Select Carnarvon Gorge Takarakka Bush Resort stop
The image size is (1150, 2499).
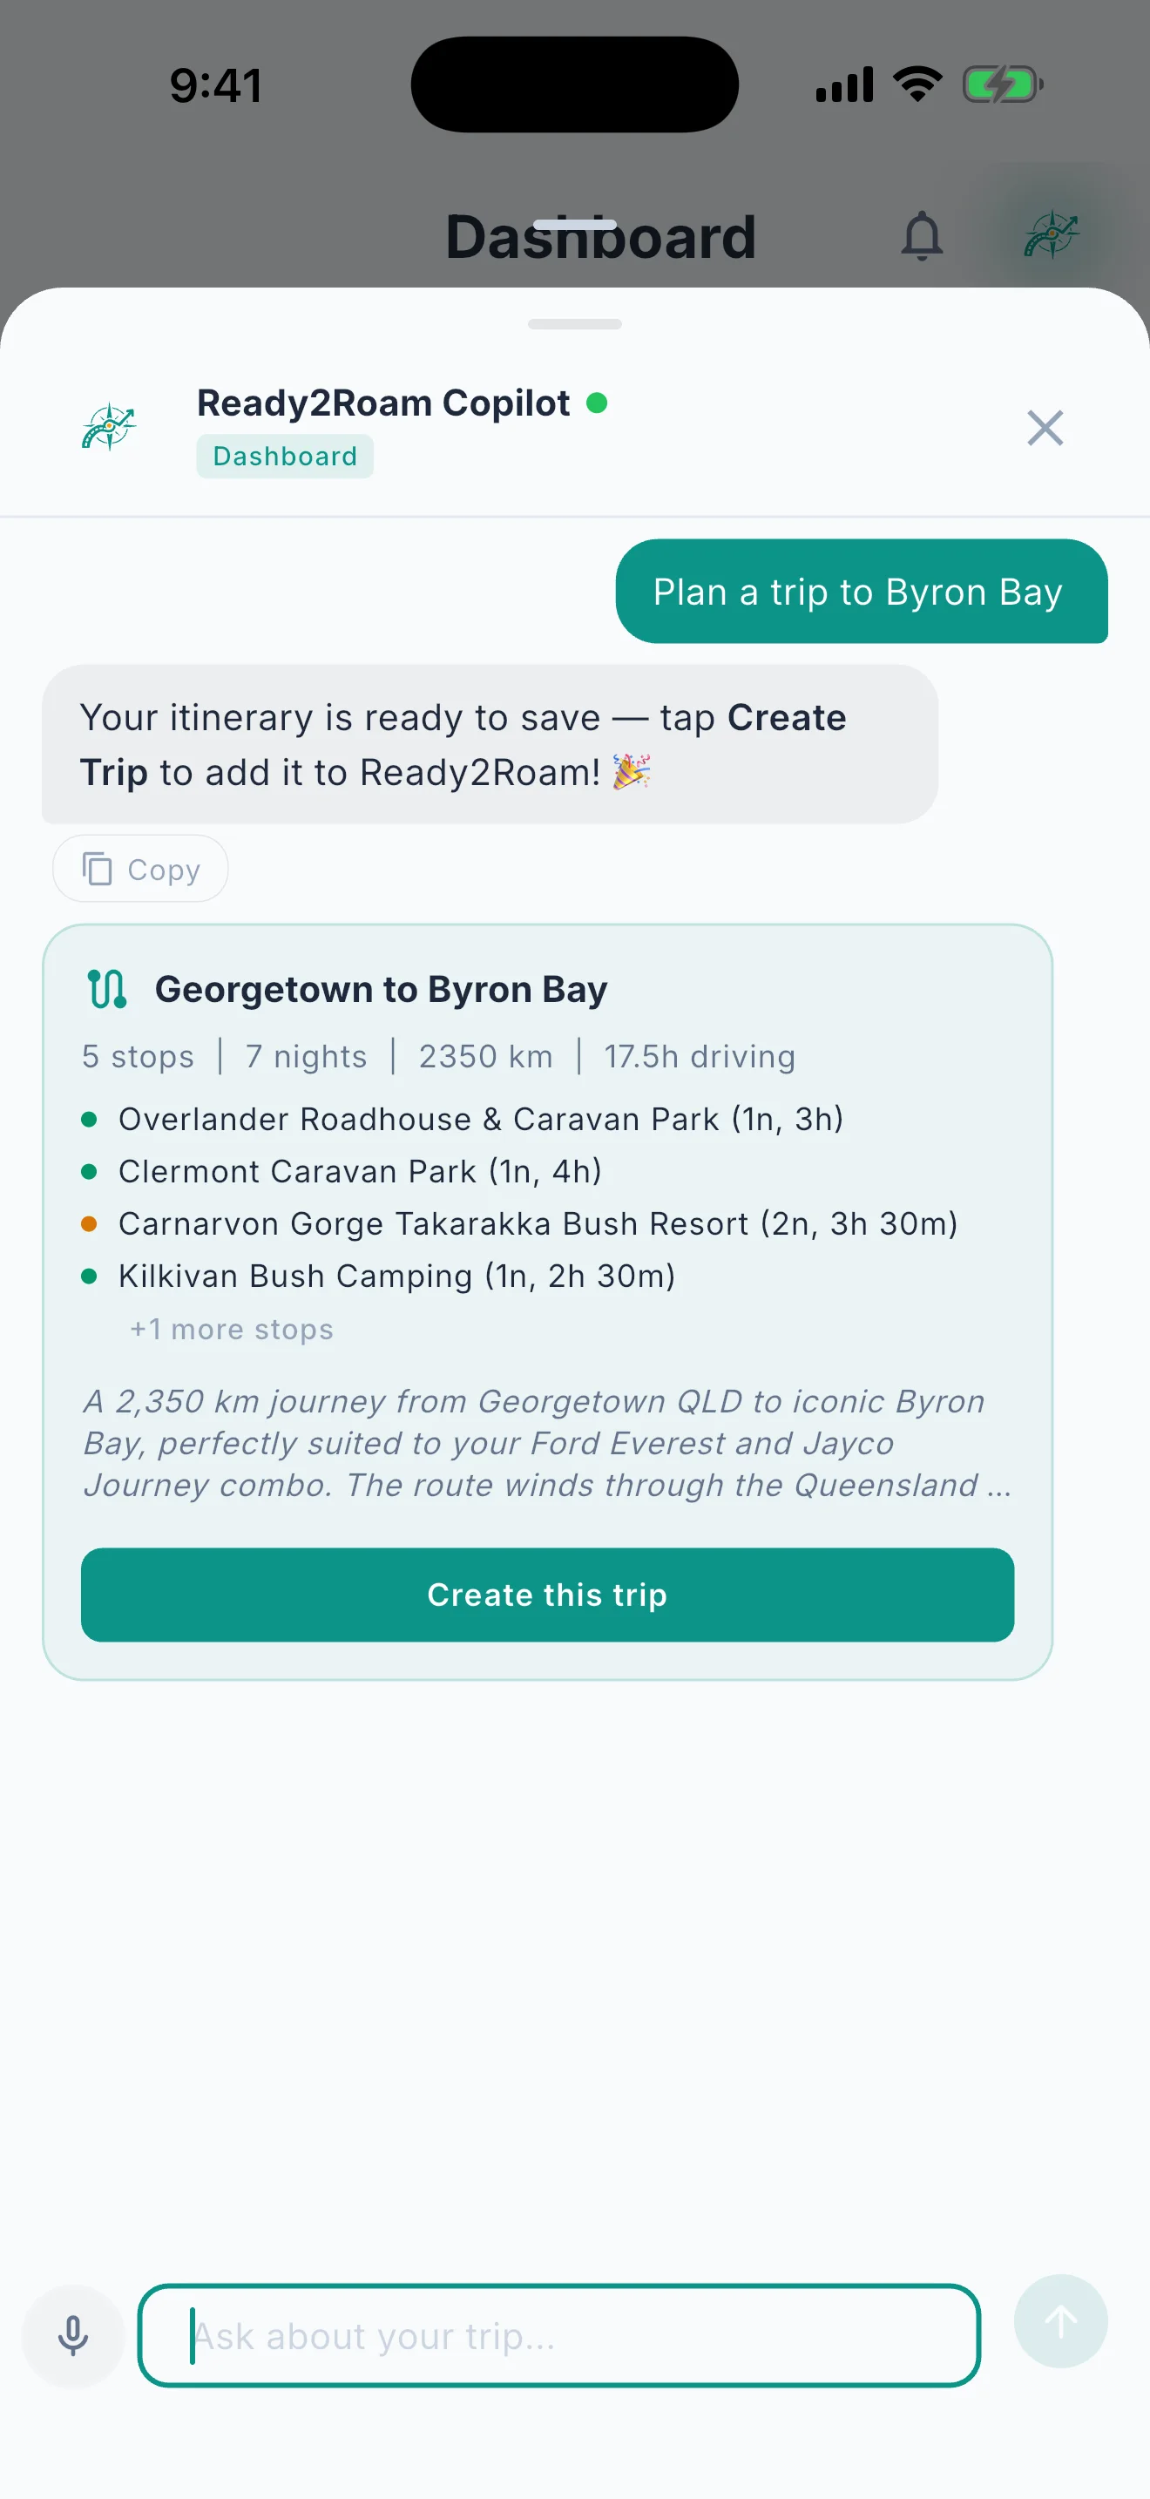tap(538, 1224)
